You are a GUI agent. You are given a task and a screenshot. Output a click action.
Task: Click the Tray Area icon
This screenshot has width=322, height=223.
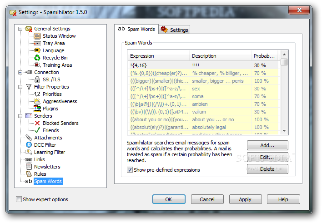(x=37, y=44)
